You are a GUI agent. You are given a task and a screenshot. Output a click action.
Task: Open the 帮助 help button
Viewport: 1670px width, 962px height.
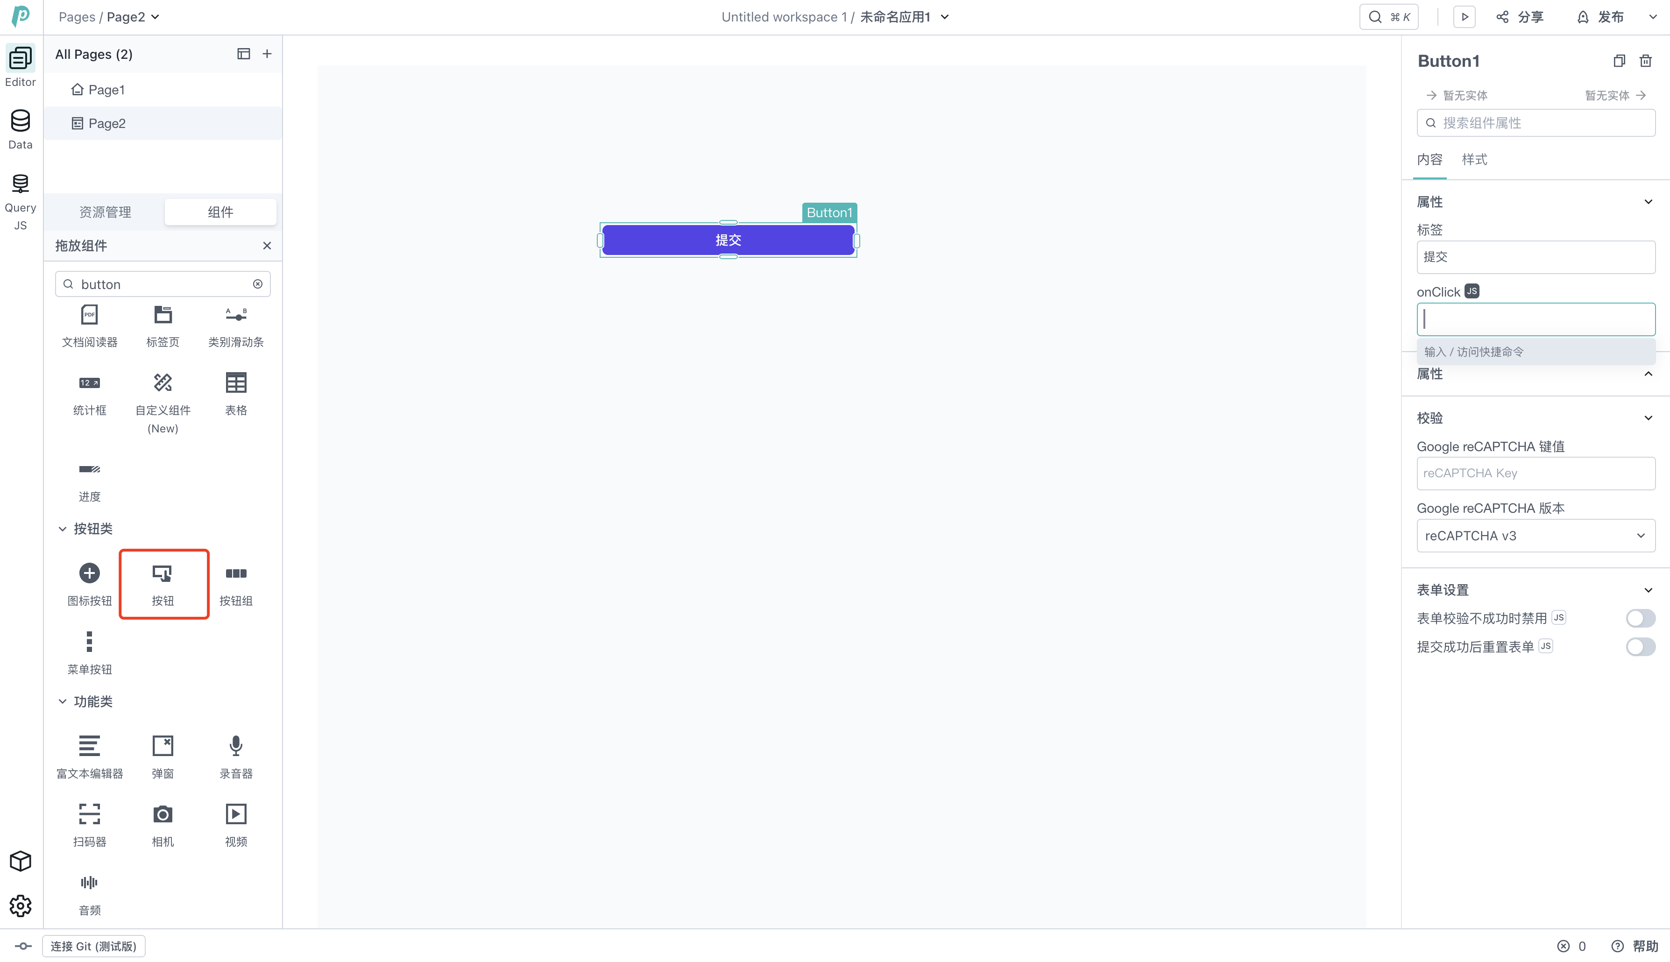[x=1635, y=946]
